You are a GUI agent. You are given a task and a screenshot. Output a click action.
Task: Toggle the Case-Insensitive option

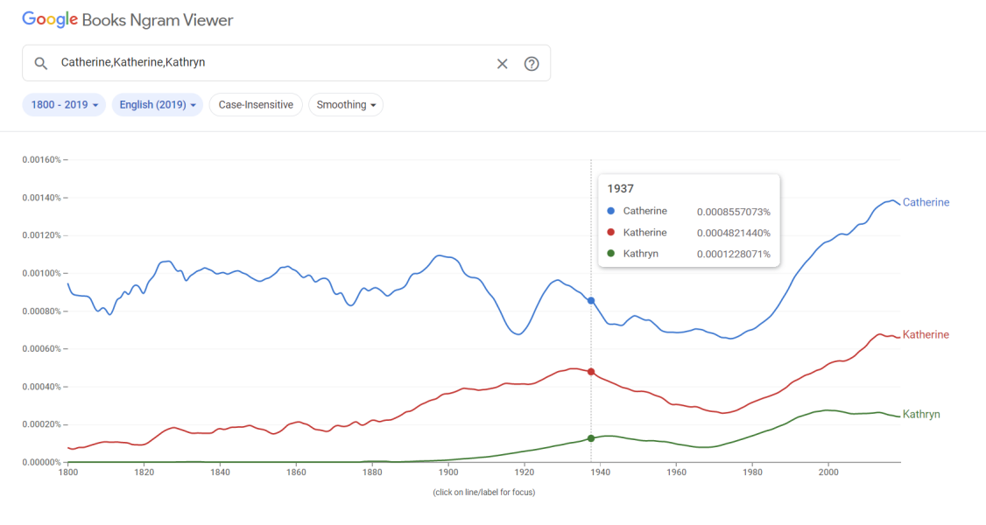tap(256, 105)
